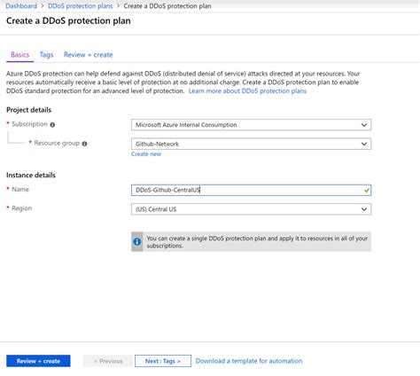This screenshot has height=376, width=420.
Task: Click the blue information icon in notice
Action: point(137,241)
